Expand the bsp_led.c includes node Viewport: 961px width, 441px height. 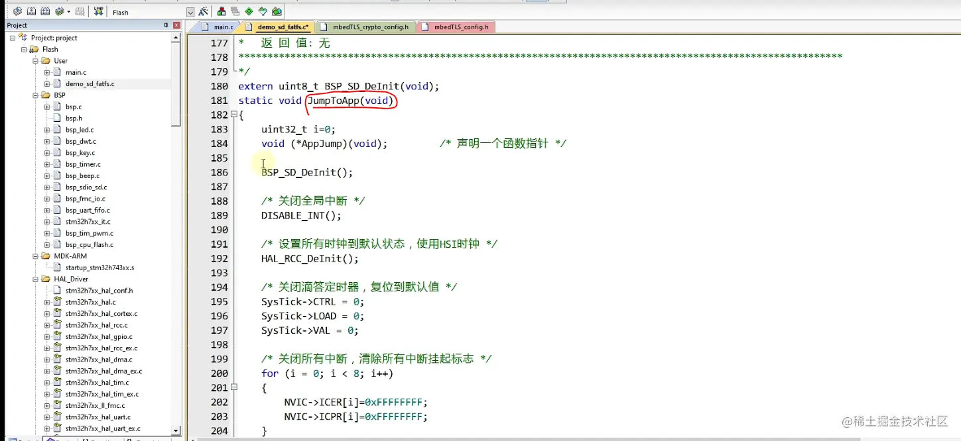pyautogui.click(x=47, y=130)
